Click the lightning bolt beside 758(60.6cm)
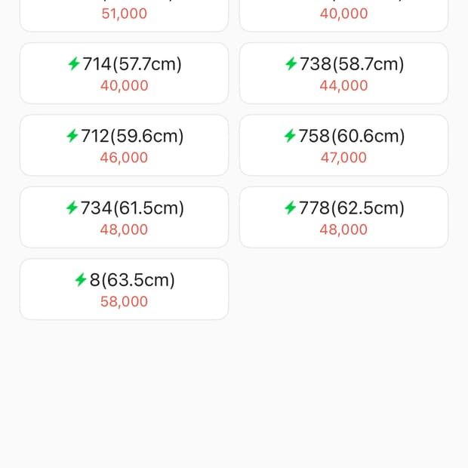Image resolution: width=468 pixels, height=468 pixels. 290,136
